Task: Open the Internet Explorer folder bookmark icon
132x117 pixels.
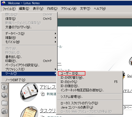Action: tap(4, 111)
